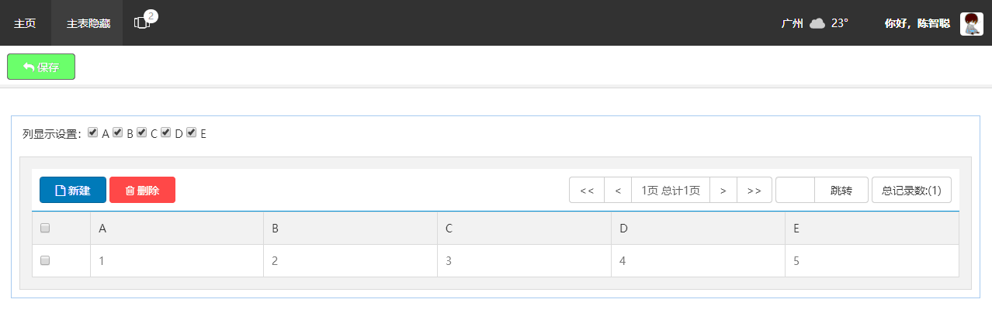Select the first table row checkbox
Viewport: 992px width, 313px height.
pyautogui.click(x=45, y=260)
